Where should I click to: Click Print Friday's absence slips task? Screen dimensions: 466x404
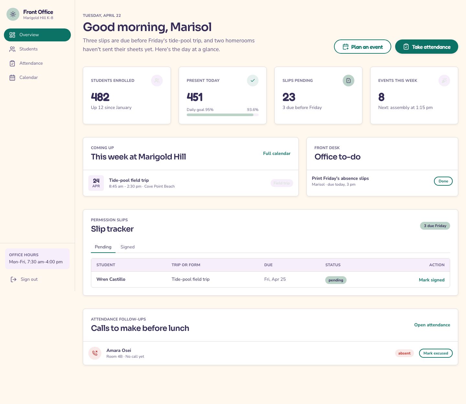[x=340, y=178]
